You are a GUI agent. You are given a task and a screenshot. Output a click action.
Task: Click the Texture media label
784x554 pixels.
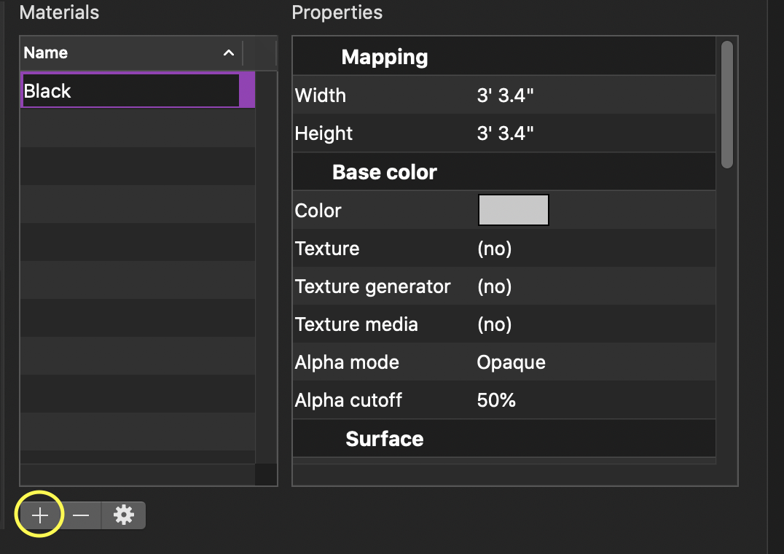point(356,324)
